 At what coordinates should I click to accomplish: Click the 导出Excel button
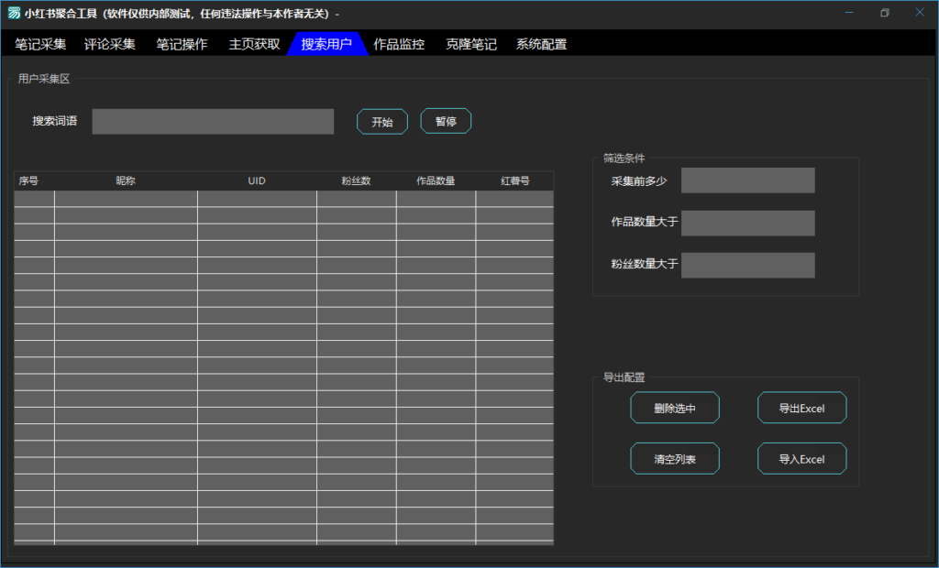801,408
